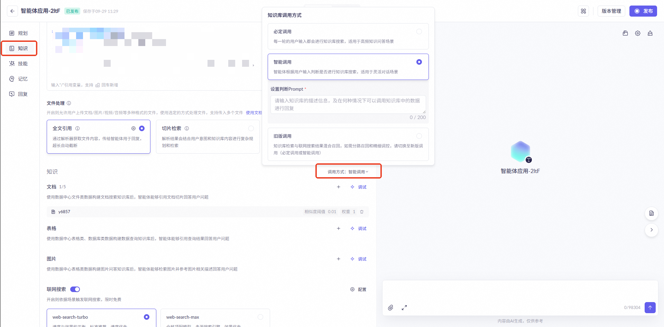Focus the 设置判断Prompt text area
The height and width of the screenshot is (327, 664).
point(348,105)
